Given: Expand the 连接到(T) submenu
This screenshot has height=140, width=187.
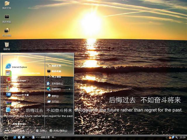Looking at the screenshot, I should point(58,89).
